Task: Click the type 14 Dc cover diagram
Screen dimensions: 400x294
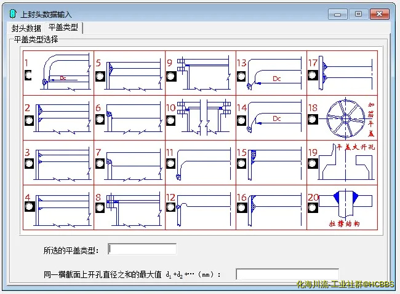Action: point(274,117)
